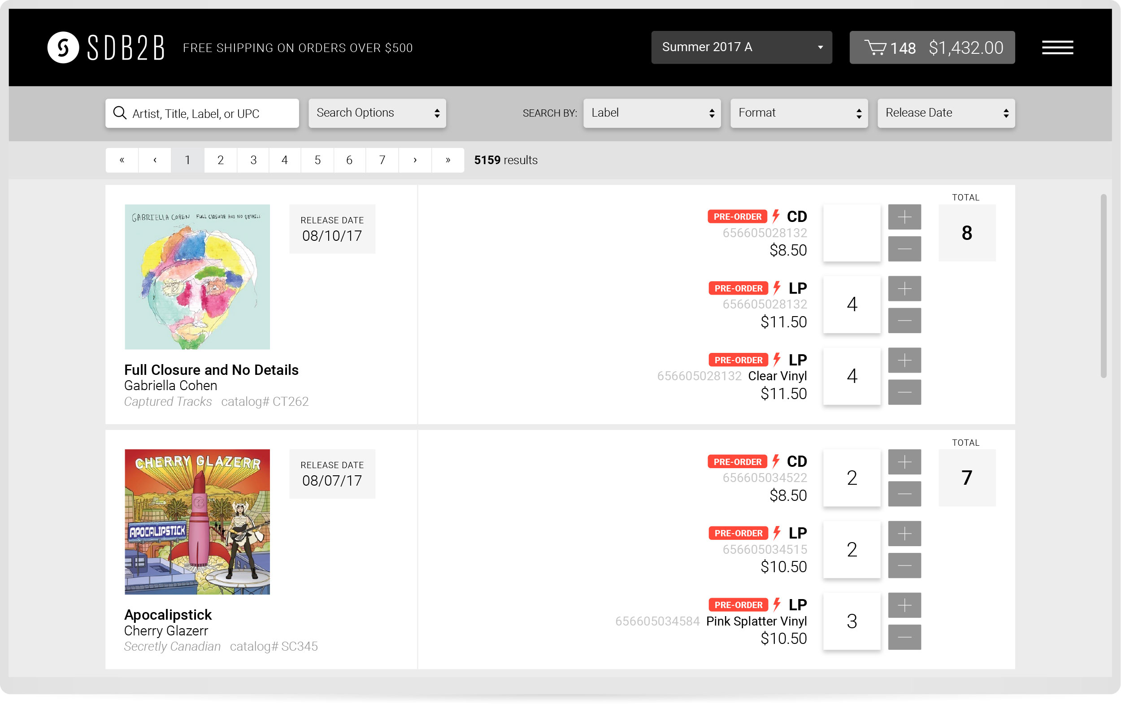Click Pink Splatter Vinyl quantity field showing 3
This screenshot has height=704, width=1121.
point(852,621)
